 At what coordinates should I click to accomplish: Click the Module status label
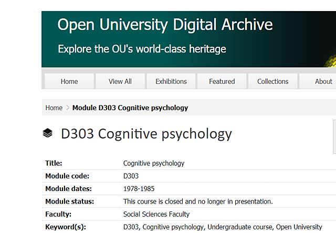click(70, 202)
